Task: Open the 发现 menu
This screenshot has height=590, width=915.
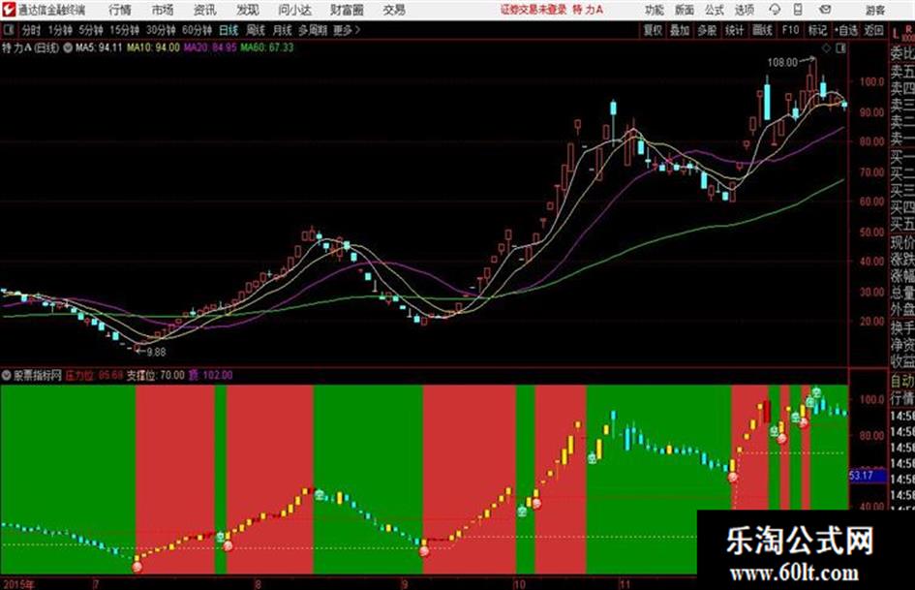Action: point(248,10)
